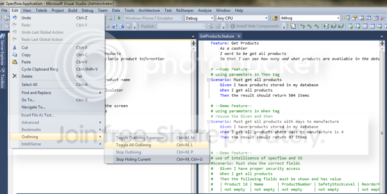This screenshot has height=194, width=387.
Task: Click the left editor scrollbar up arrow
Action: 194,49
